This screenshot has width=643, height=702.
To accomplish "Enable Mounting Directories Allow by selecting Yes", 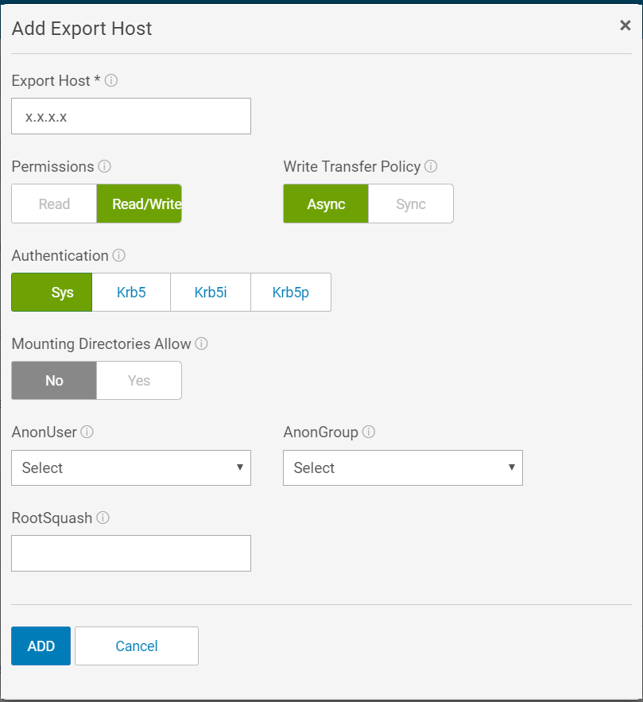I will click(138, 380).
